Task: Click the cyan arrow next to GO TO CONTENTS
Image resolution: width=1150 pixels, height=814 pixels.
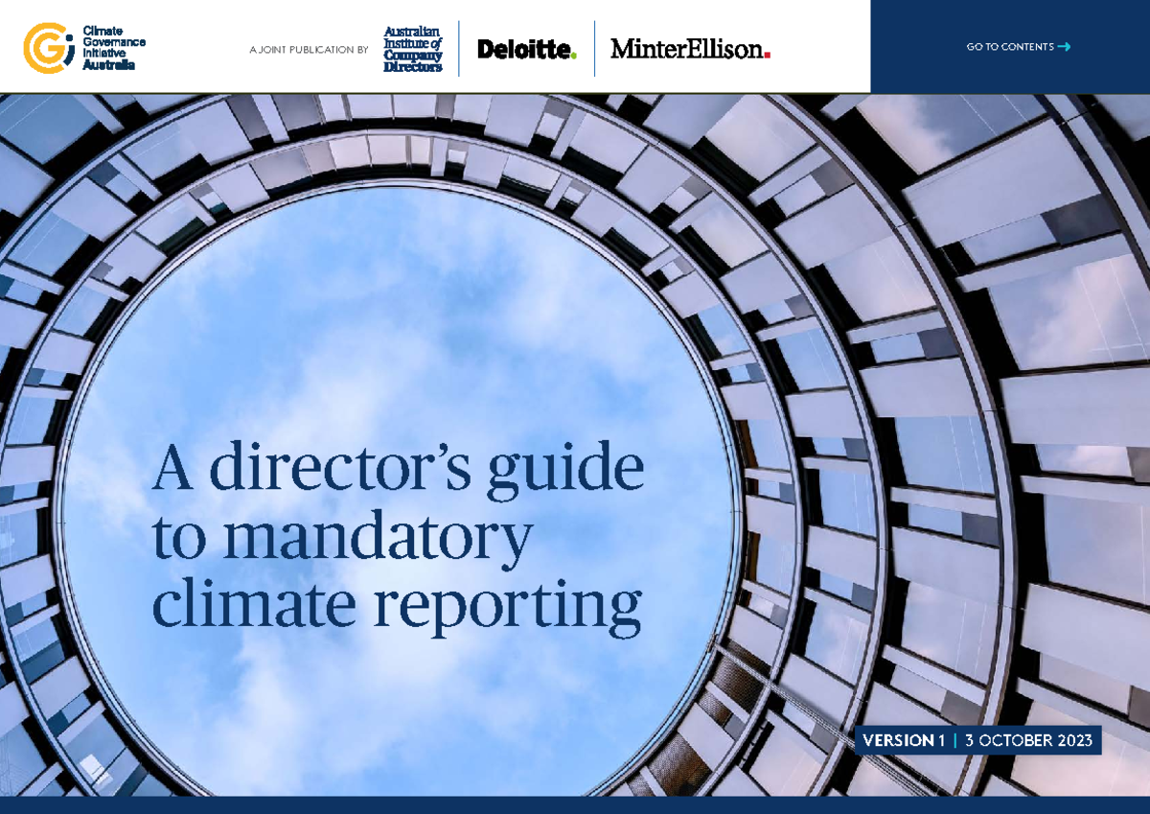Action: click(1063, 45)
